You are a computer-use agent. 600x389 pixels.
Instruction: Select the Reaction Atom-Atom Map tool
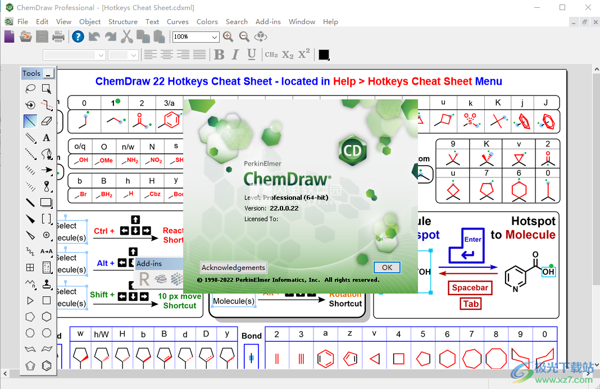(x=47, y=251)
